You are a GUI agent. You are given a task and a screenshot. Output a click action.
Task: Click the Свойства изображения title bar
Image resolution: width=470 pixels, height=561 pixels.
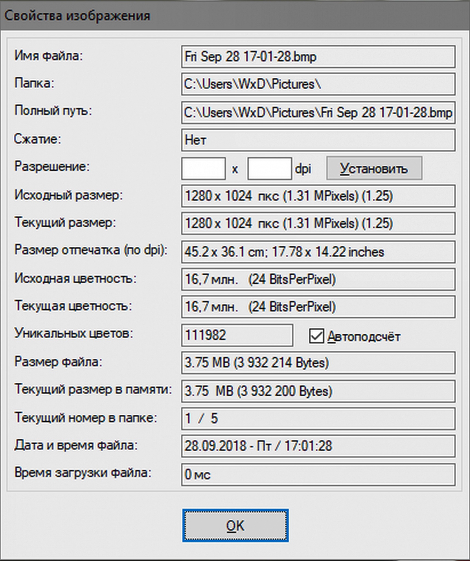click(x=235, y=15)
